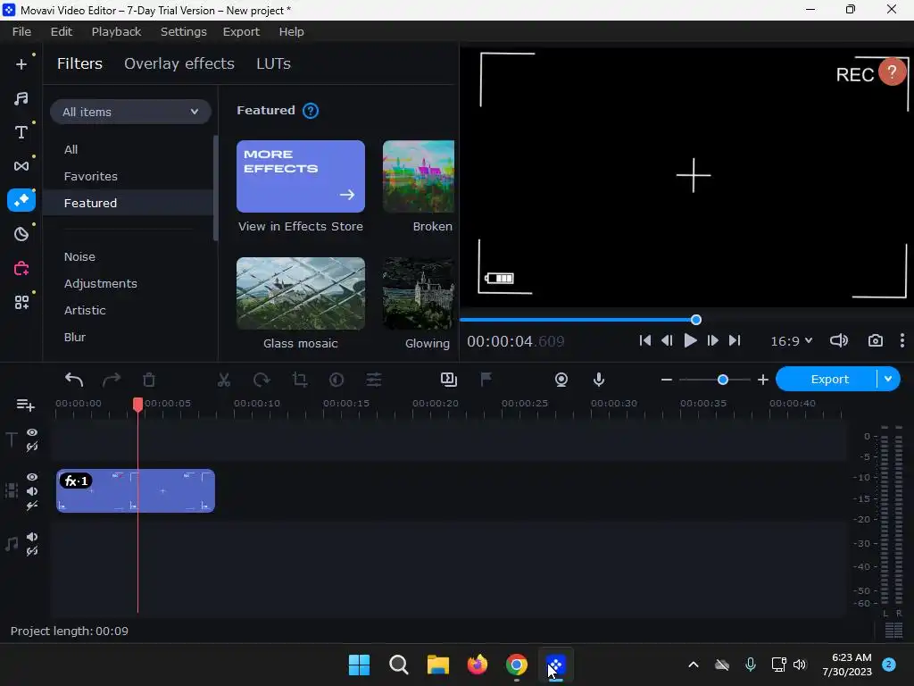Select the Artistic filter category
The width and height of the screenshot is (914, 686).
(85, 310)
